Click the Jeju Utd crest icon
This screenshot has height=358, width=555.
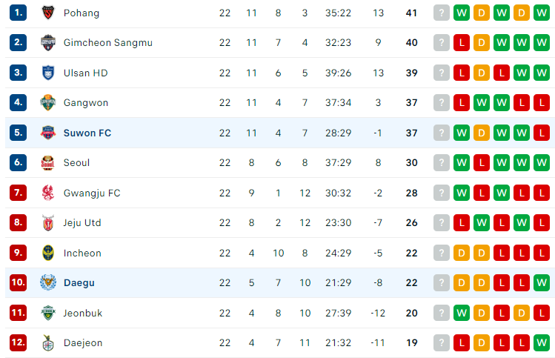coord(48,223)
